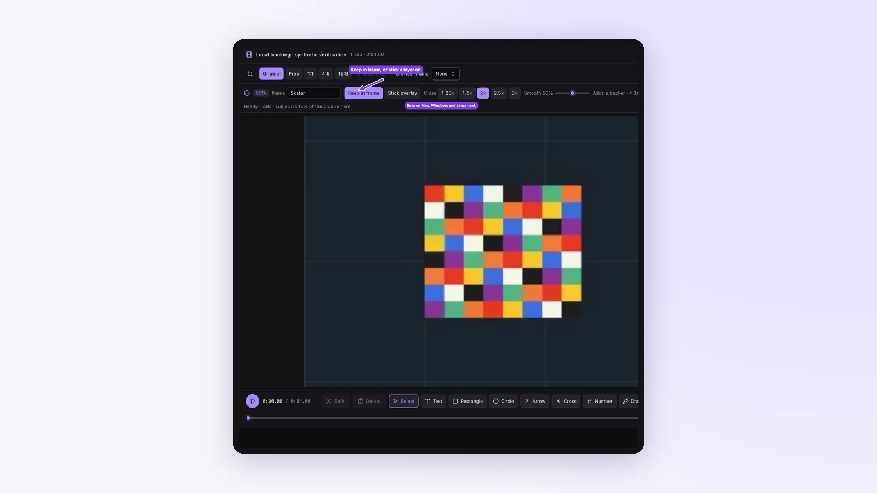Click the BETA badge
877x493 pixels.
[261, 93]
